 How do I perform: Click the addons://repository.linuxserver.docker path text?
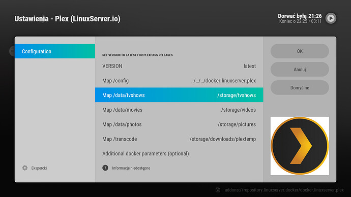click(x=284, y=190)
